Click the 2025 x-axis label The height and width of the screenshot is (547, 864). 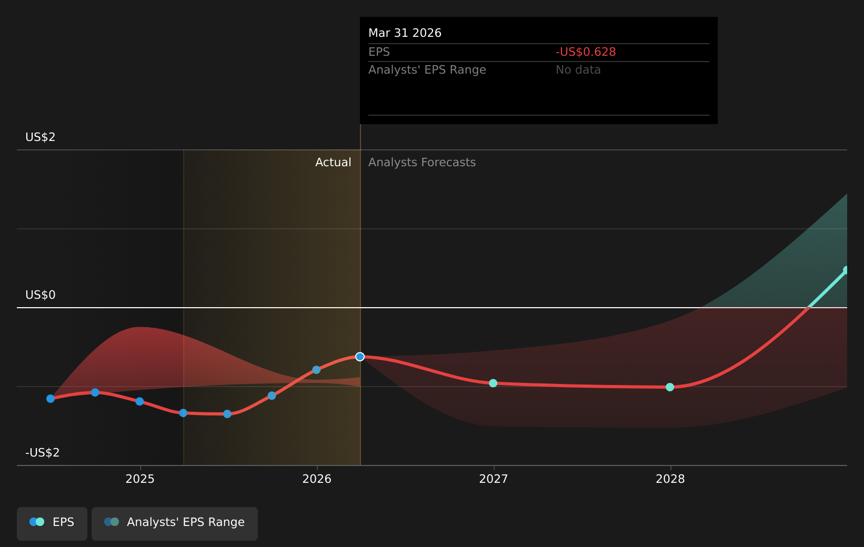[140, 479]
